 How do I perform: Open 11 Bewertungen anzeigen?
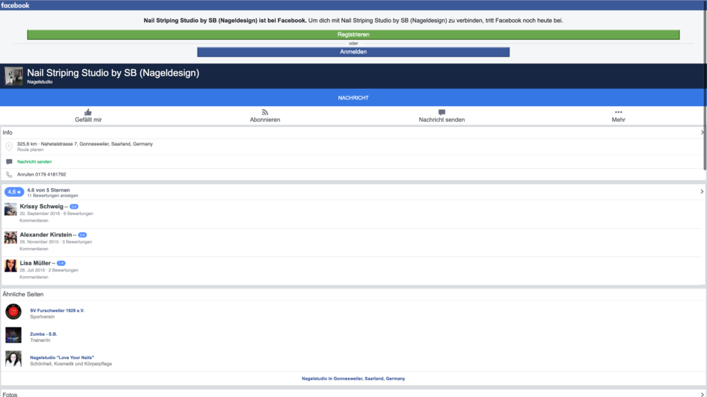coord(52,196)
